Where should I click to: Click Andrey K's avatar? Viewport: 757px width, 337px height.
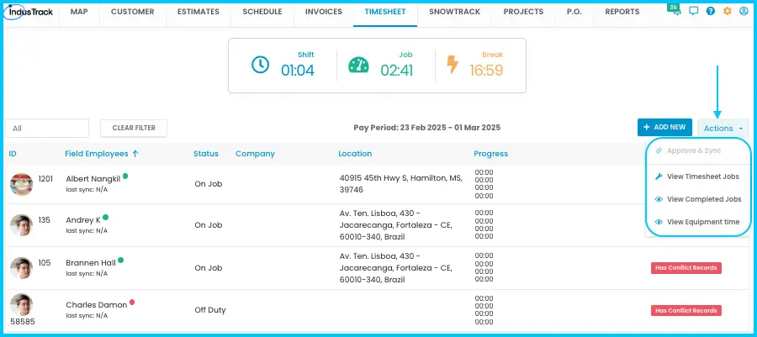21,225
